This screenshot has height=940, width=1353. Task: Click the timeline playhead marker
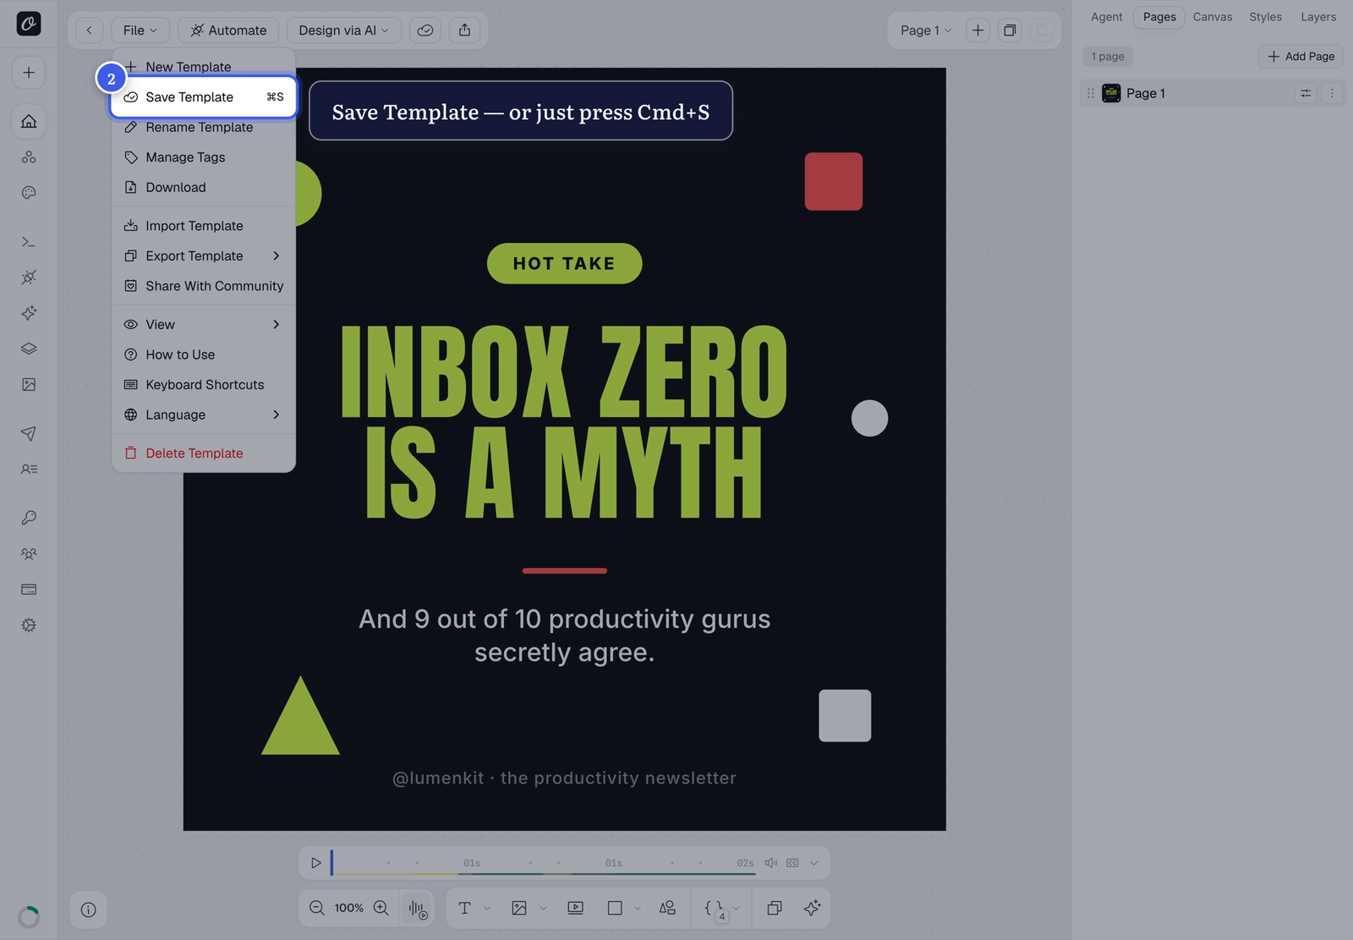point(331,863)
